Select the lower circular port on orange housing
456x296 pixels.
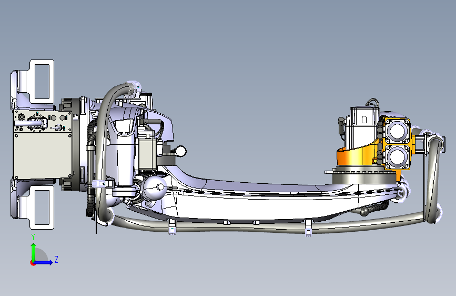396,156
